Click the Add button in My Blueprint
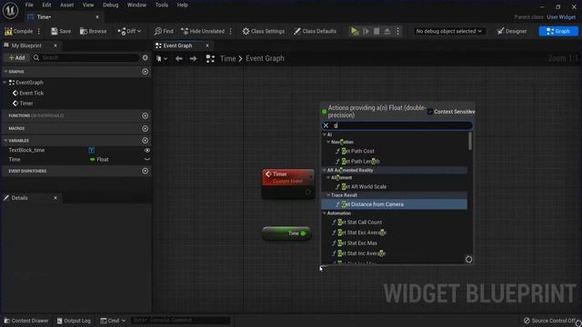582x327 pixels. point(16,58)
